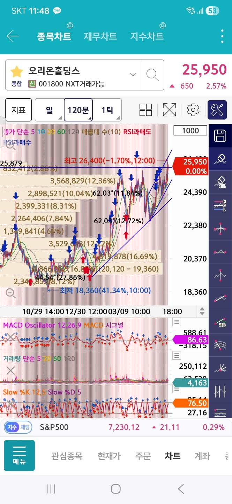Go to 계좌 account tab

click(202, 456)
